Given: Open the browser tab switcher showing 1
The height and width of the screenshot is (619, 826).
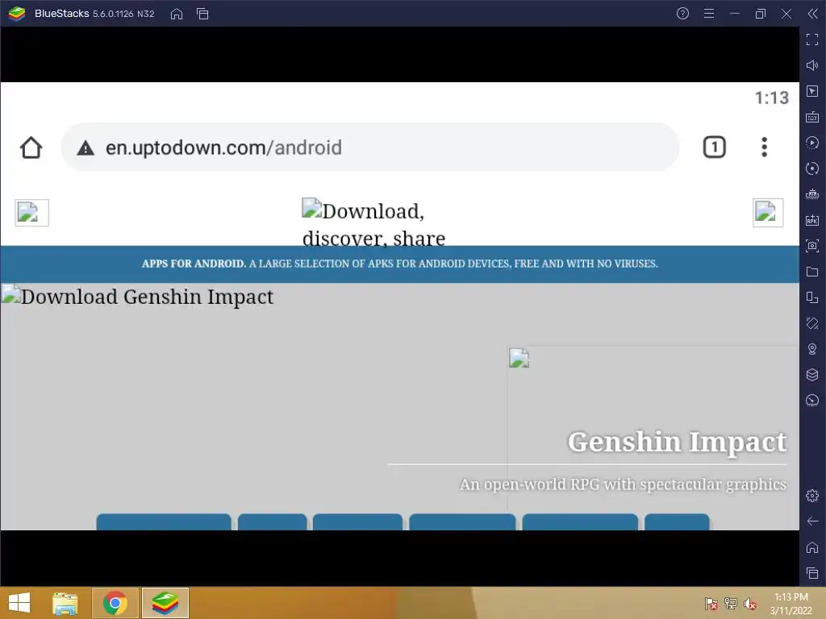Looking at the screenshot, I should coord(715,147).
